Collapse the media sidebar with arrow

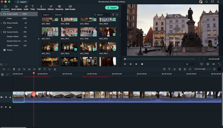(x=39, y=39)
